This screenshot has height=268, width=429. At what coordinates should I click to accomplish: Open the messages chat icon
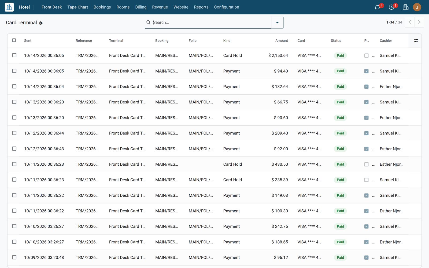point(377,7)
